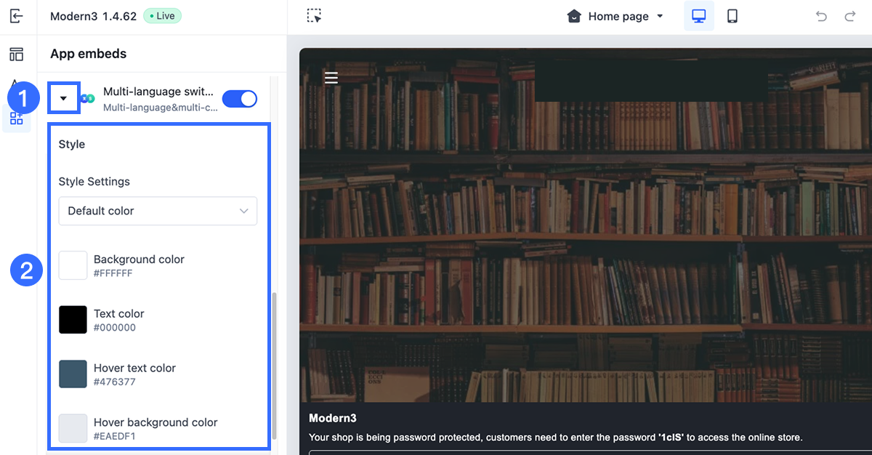Collapse the Multi-language switcher settings
The width and height of the screenshot is (872, 455).
tap(63, 98)
